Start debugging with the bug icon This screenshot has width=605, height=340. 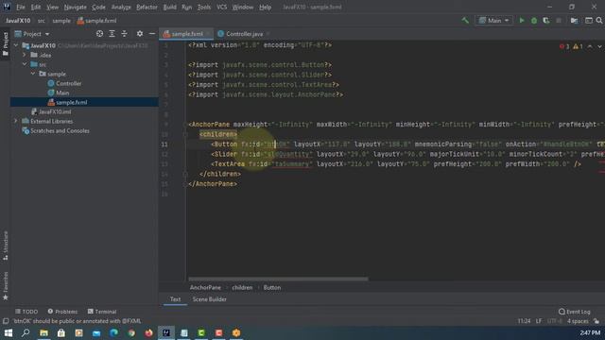tap(534, 21)
